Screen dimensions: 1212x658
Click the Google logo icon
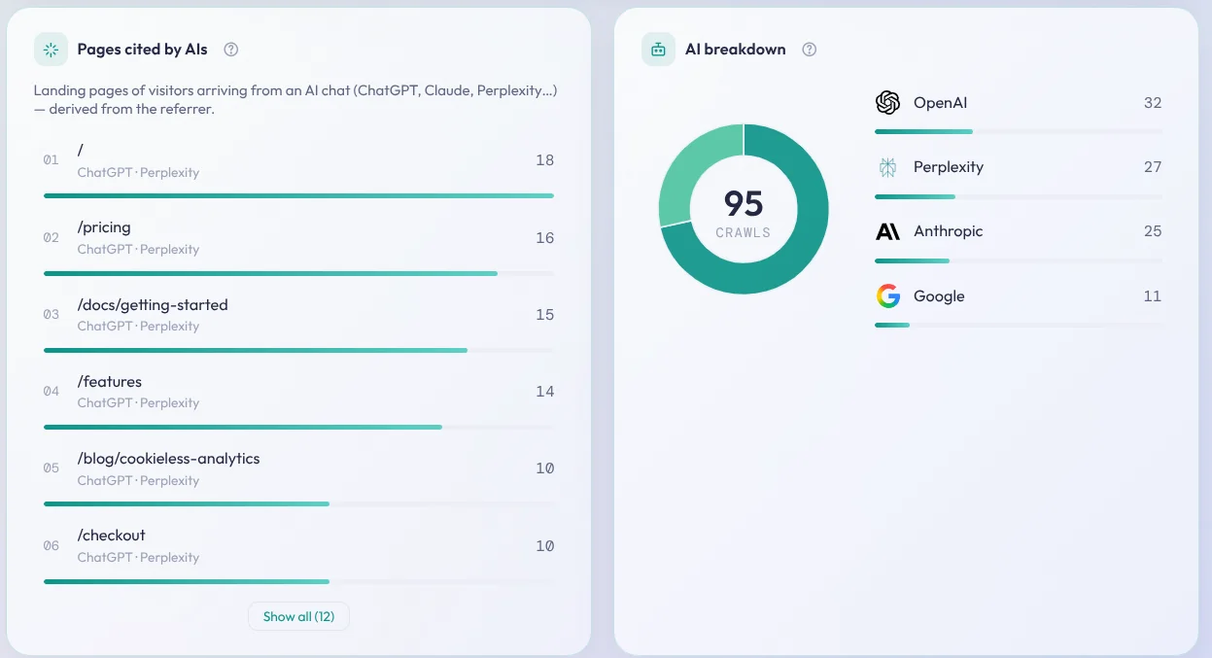(x=887, y=296)
